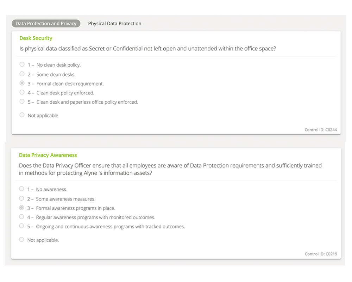Switch to Data Protection and Privacy tab
Image resolution: width=352 pixels, height=282 pixels.
click(46, 23)
